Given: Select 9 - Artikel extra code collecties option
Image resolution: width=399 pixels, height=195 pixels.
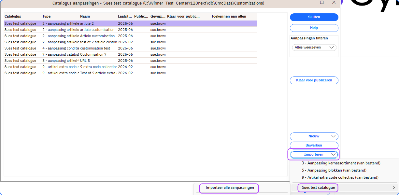Looking at the screenshot, I should pos(340,177).
